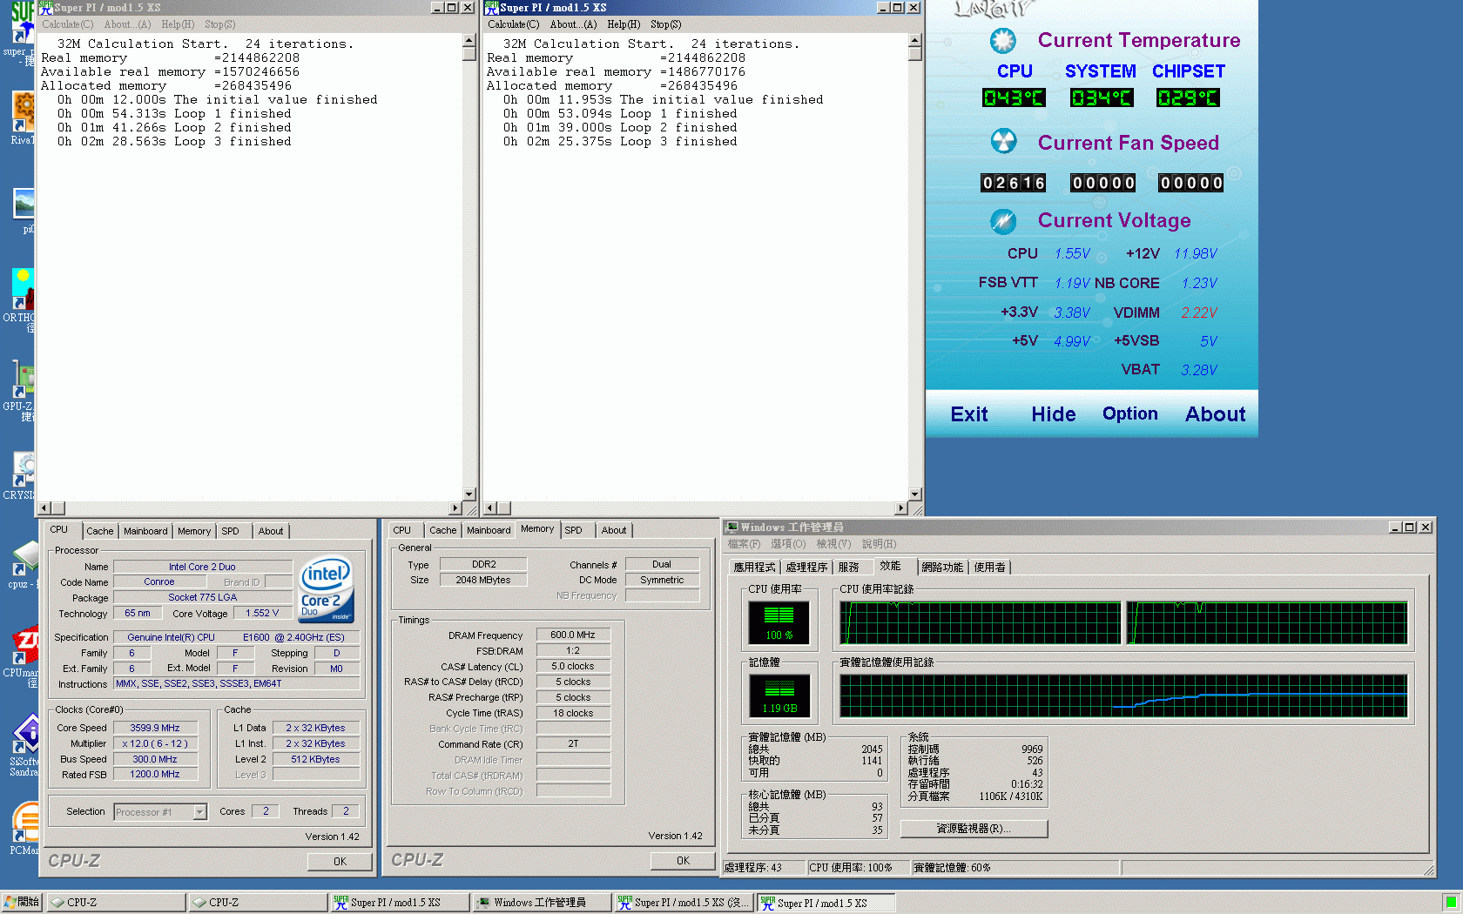Open the 服務 tab in Task Manager
This screenshot has height=914, width=1463.
tap(849, 567)
